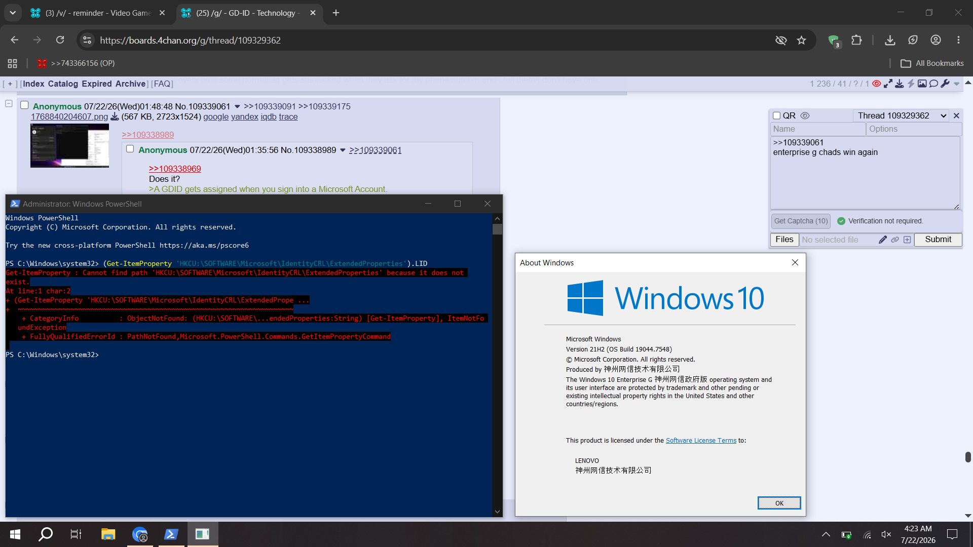Follow the red >>109338969 quote link
This screenshot has width=973, height=547.
pyautogui.click(x=175, y=169)
